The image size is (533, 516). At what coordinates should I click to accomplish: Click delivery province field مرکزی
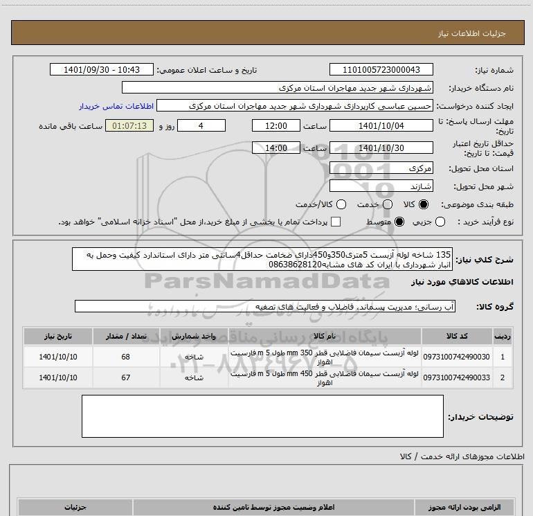tap(381, 168)
